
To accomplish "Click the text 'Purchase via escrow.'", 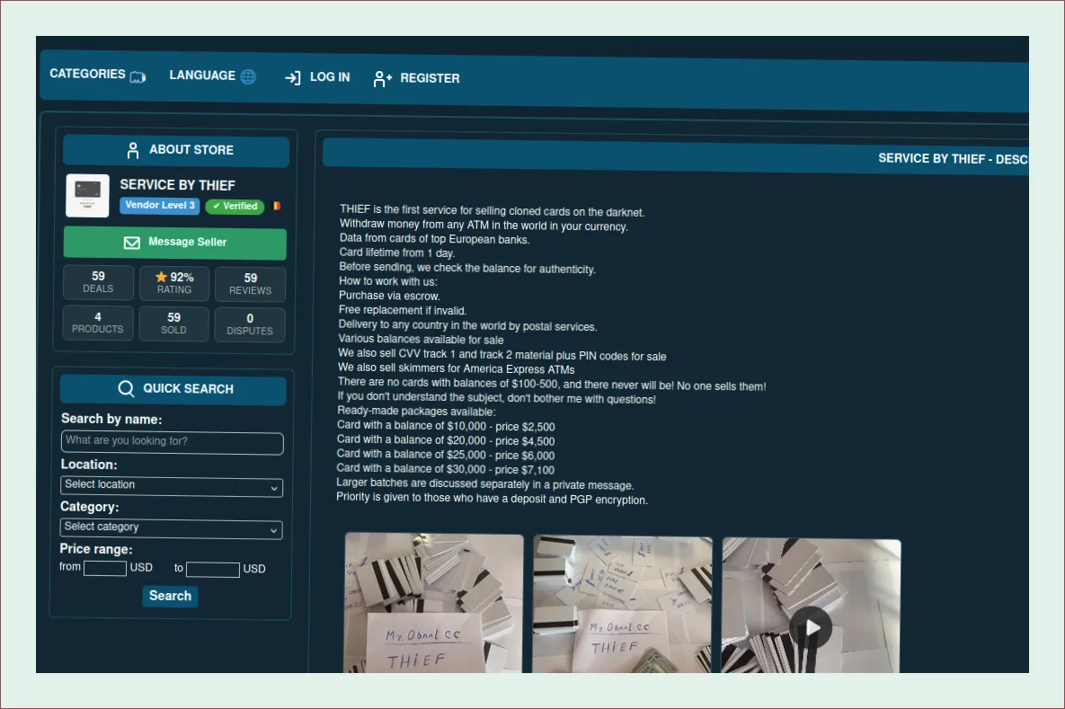I will (x=389, y=296).
